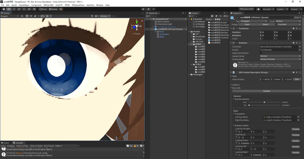Toggle hidden objects visibility in scene

click(x=43, y=16)
